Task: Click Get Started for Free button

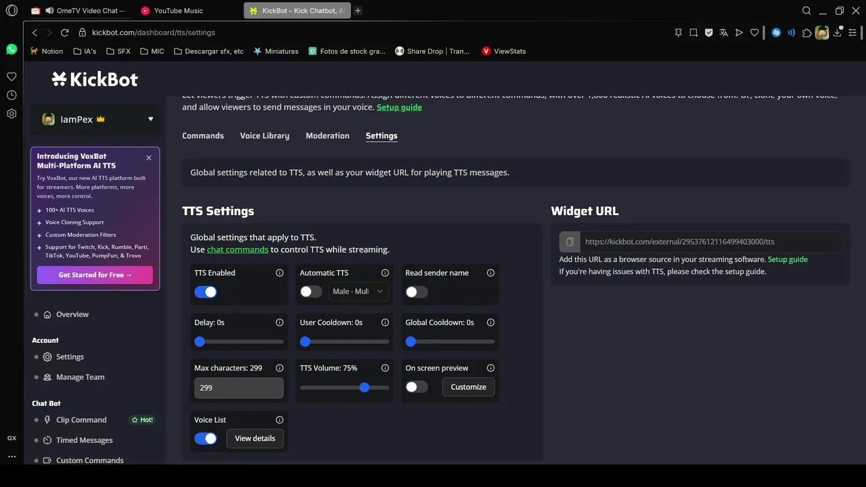Action: point(95,275)
